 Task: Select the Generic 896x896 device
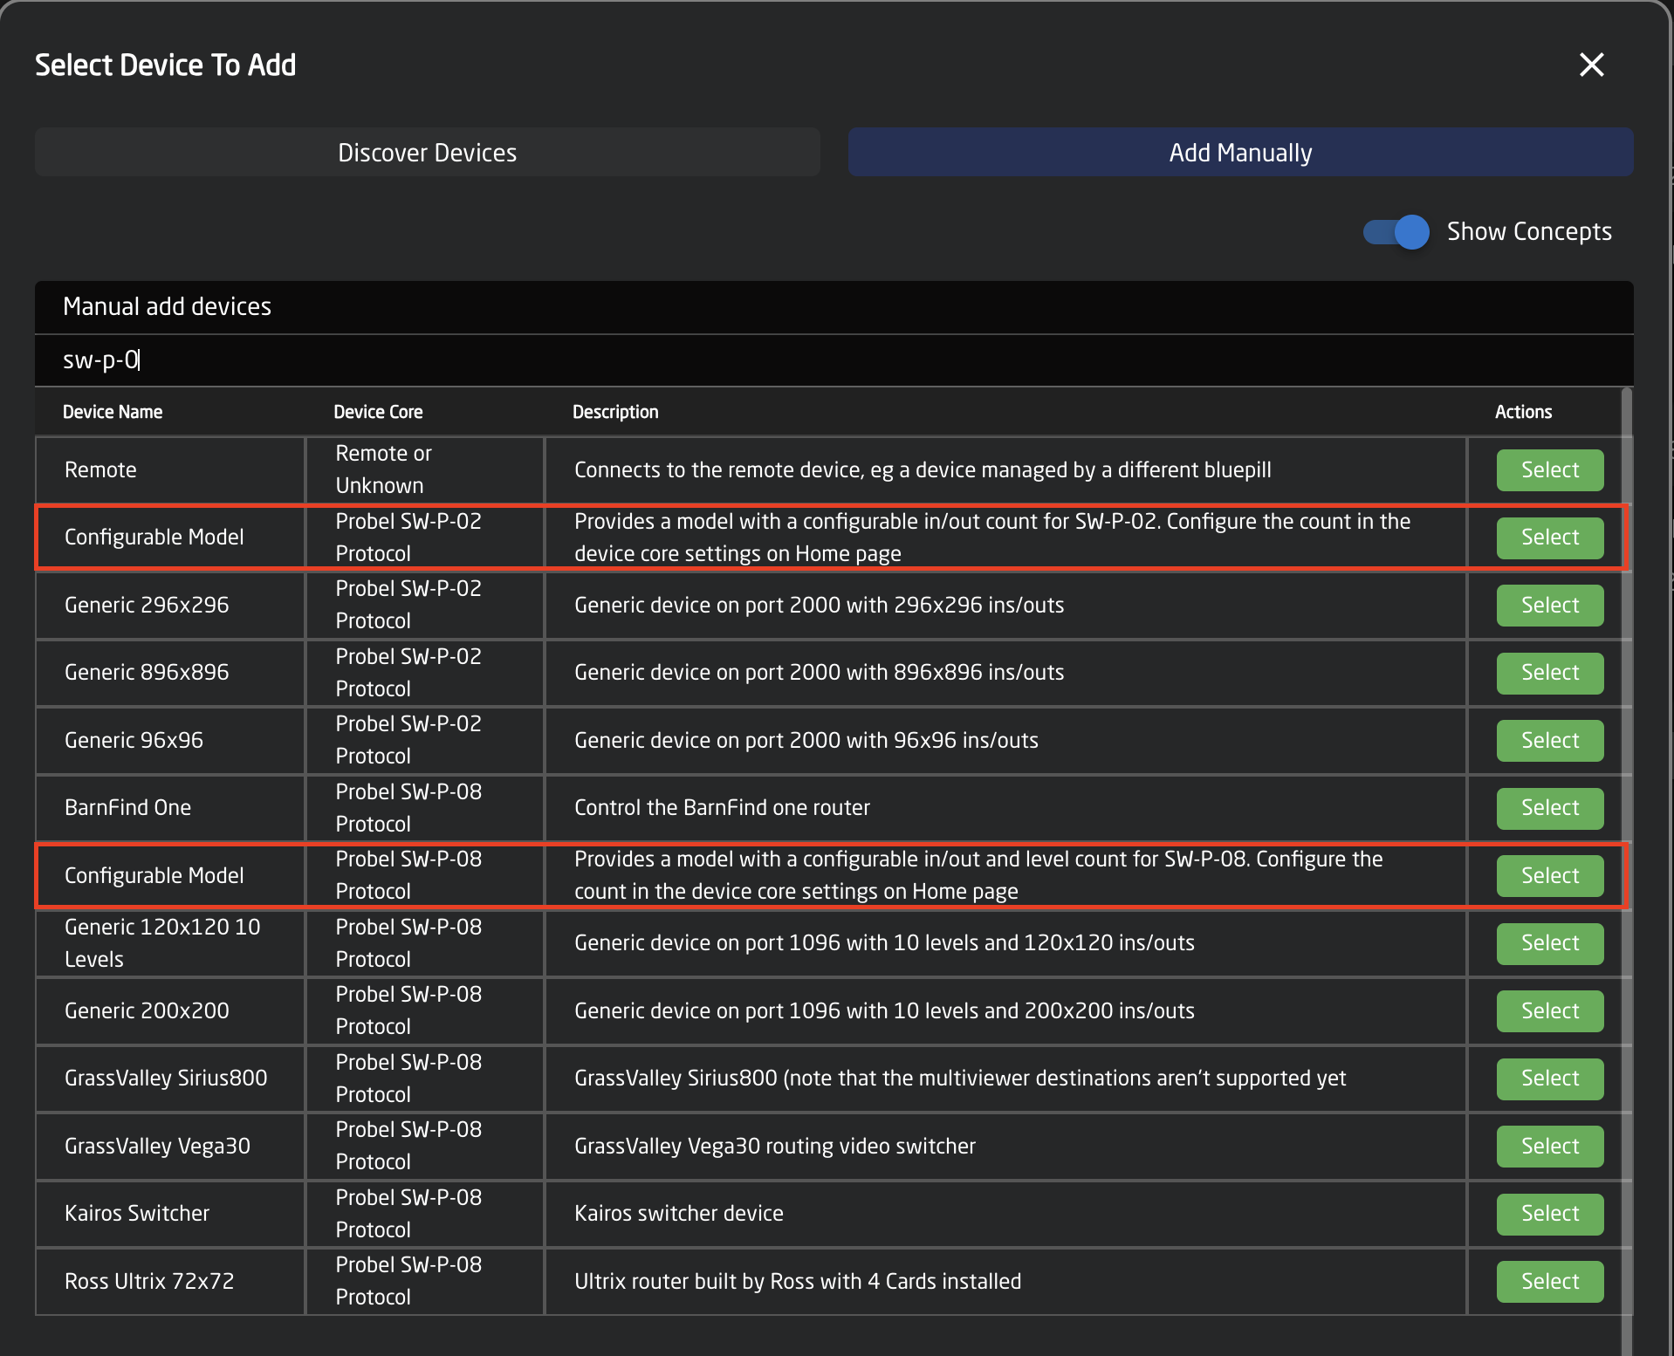pyautogui.click(x=1550, y=673)
